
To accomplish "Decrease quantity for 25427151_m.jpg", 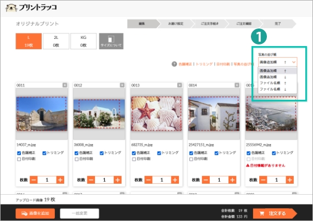I will click(x=206, y=180).
